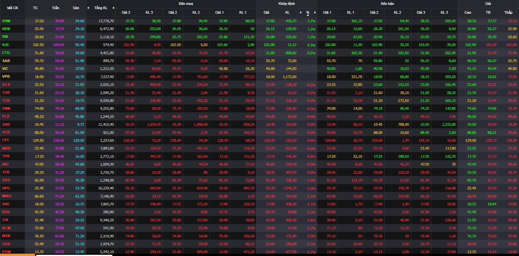The height and width of the screenshot is (256, 519).
Task: Click Giá 3 header under Bên mua
Action: 126,12
